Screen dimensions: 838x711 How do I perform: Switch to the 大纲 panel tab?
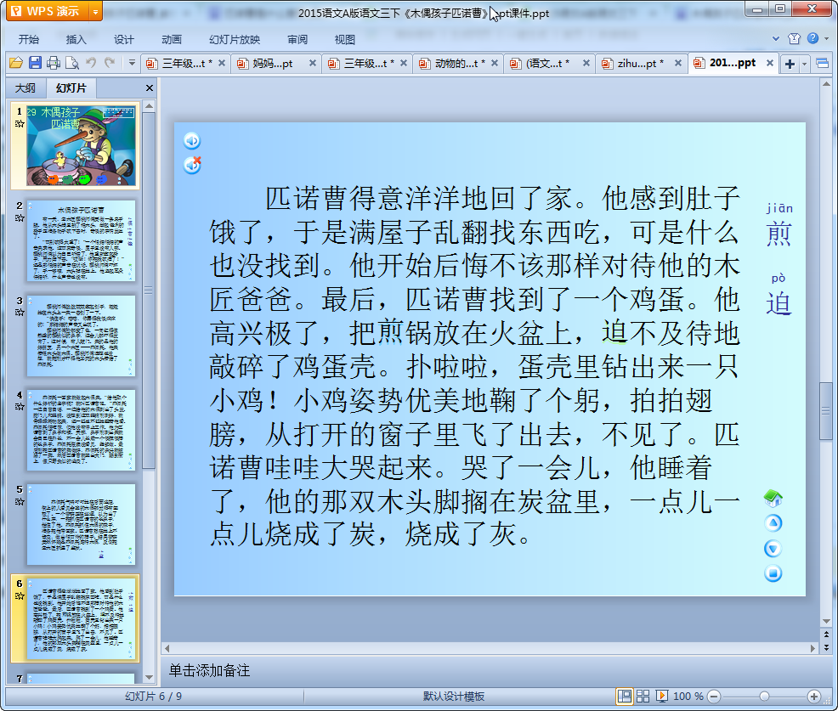pyautogui.click(x=25, y=88)
